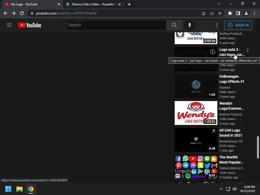Open Volkswagen Logo Effects #1 thumbnail

point(196,86)
